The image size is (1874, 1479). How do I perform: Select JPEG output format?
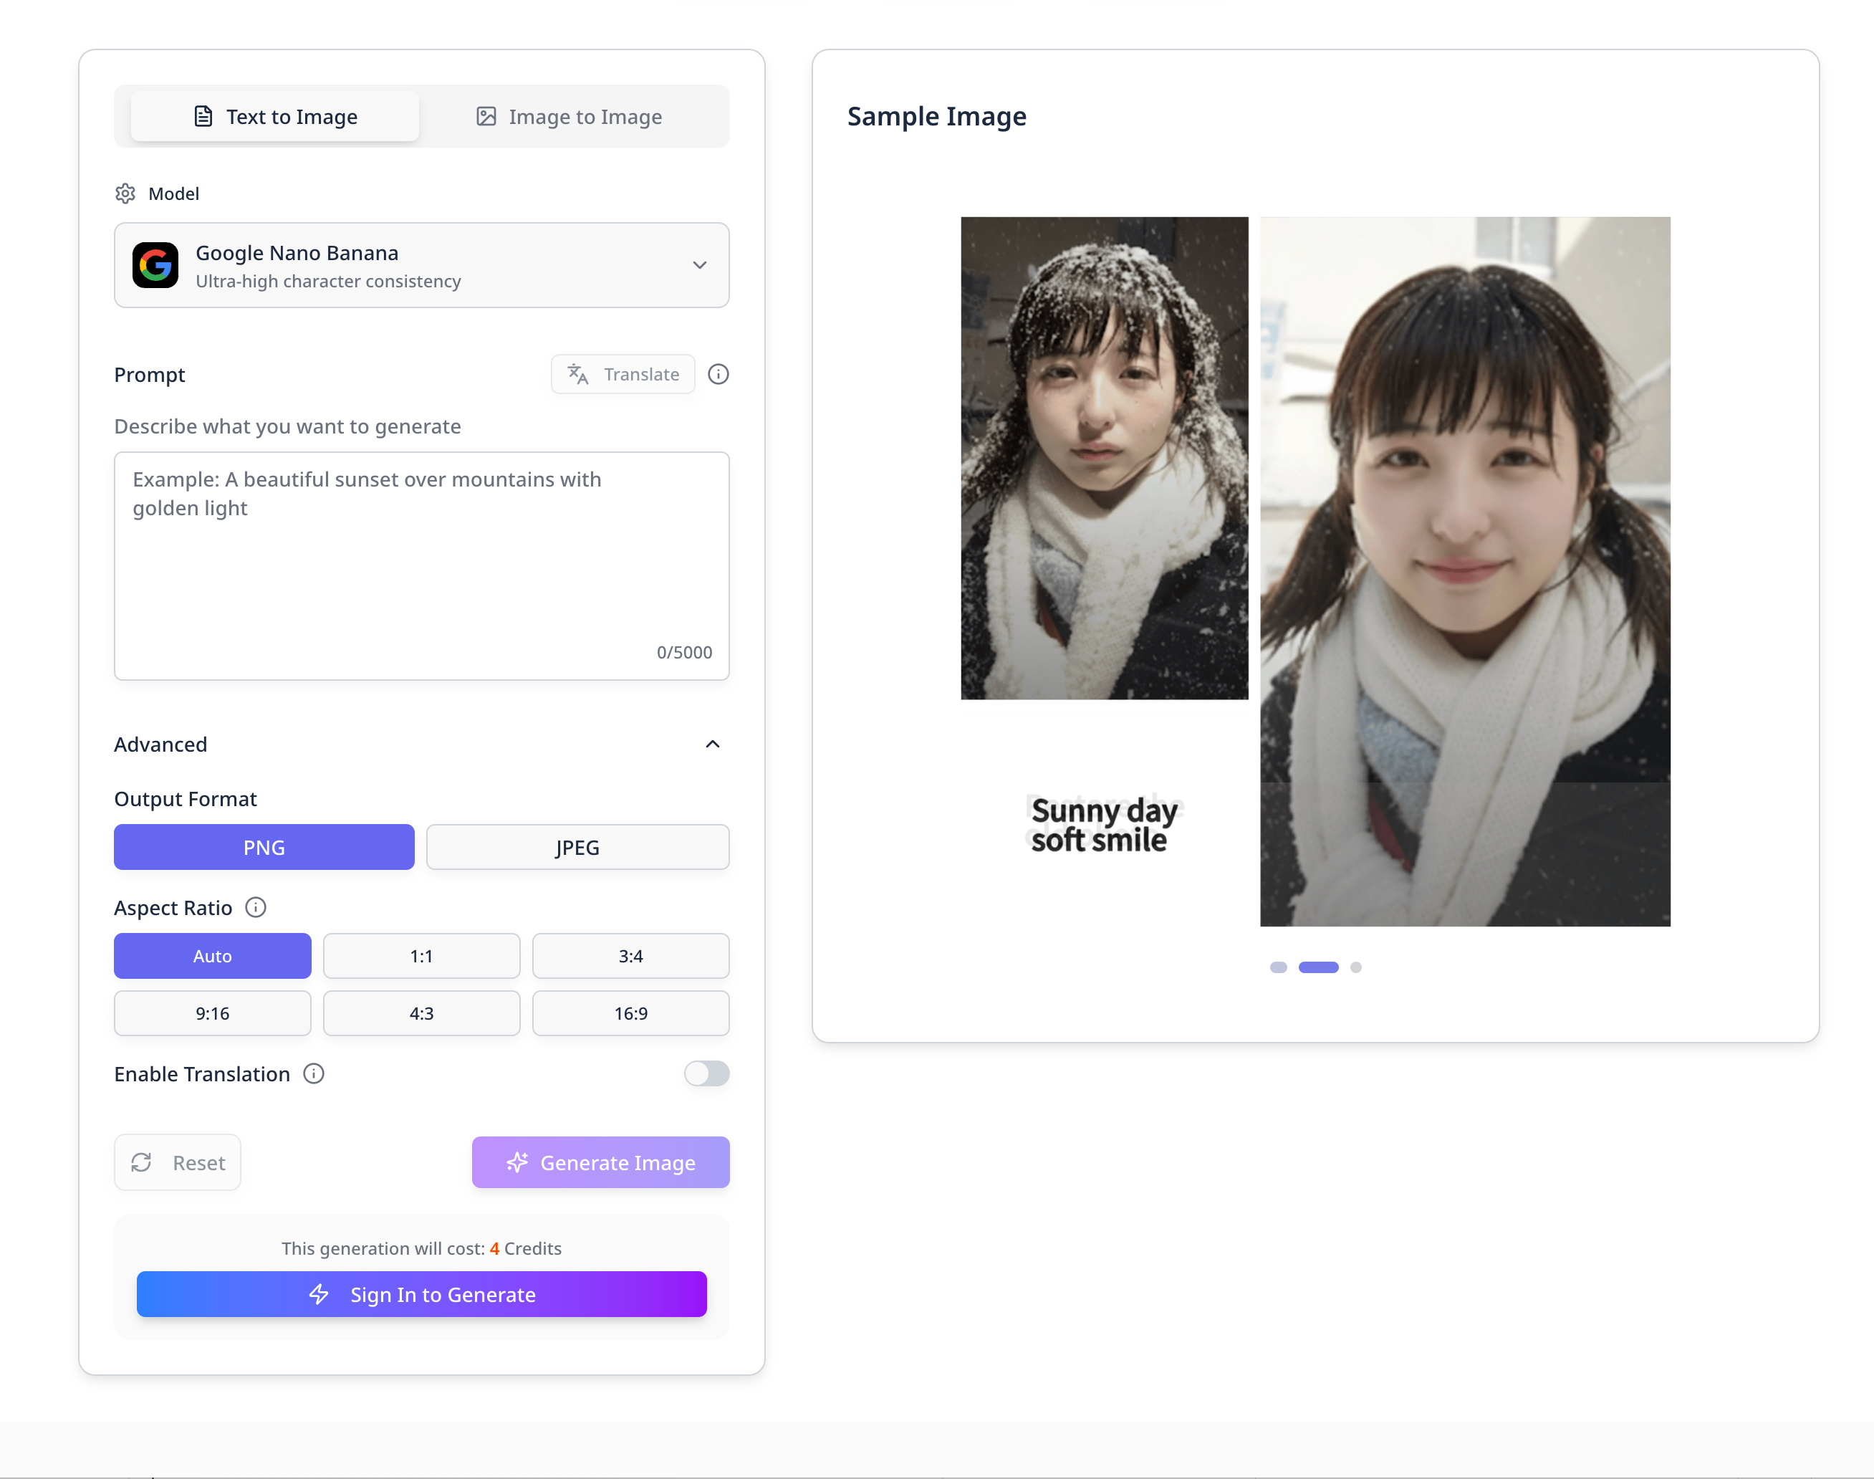[577, 847]
